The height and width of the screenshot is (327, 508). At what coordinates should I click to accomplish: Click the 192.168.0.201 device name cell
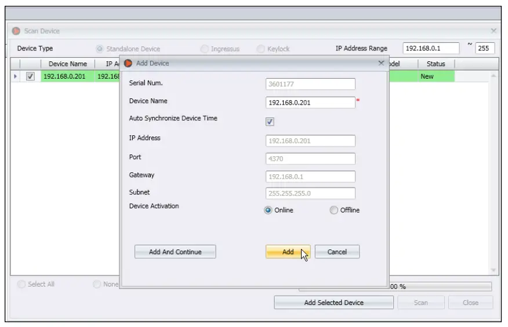(x=67, y=76)
